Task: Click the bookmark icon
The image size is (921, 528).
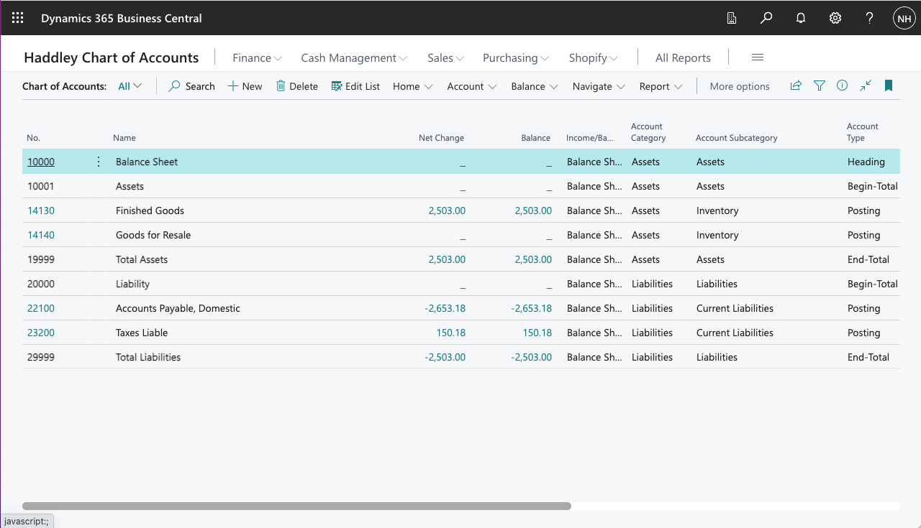Action: (x=889, y=85)
